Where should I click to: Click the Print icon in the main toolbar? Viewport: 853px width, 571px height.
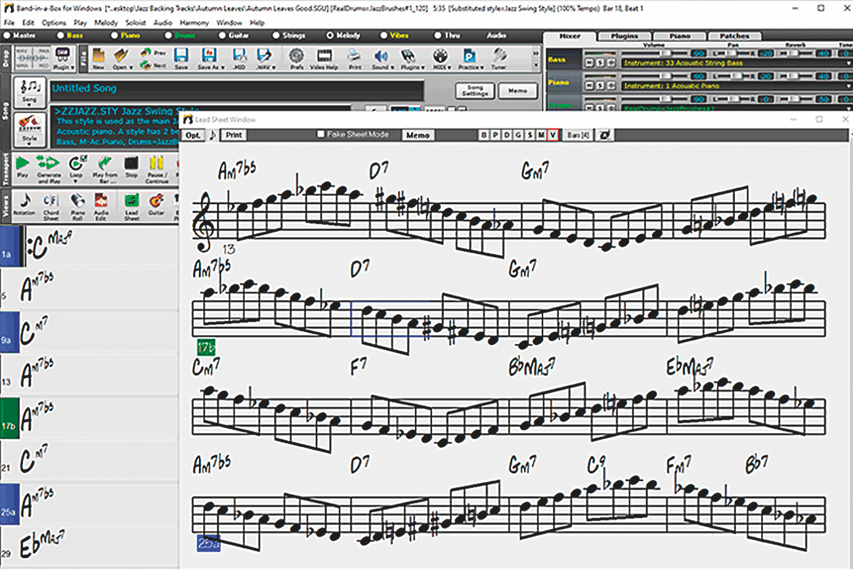pyautogui.click(x=355, y=58)
